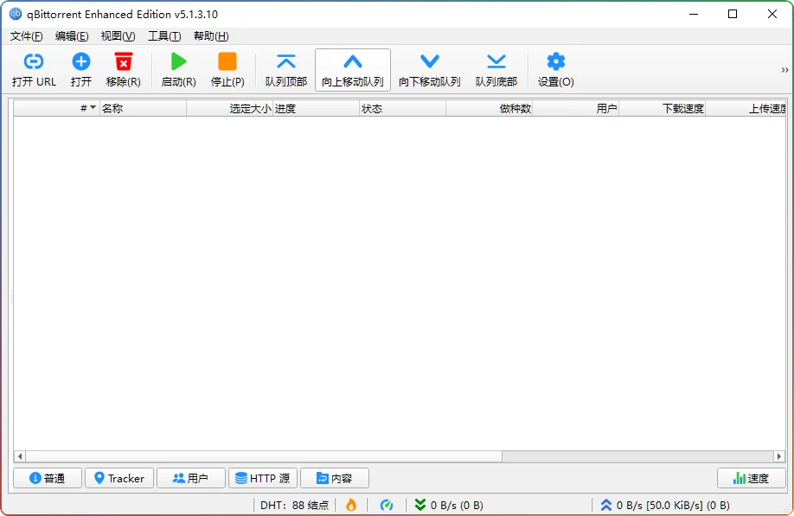Open the 工具(T) menu
The image size is (794, 516).
point(163,36)
